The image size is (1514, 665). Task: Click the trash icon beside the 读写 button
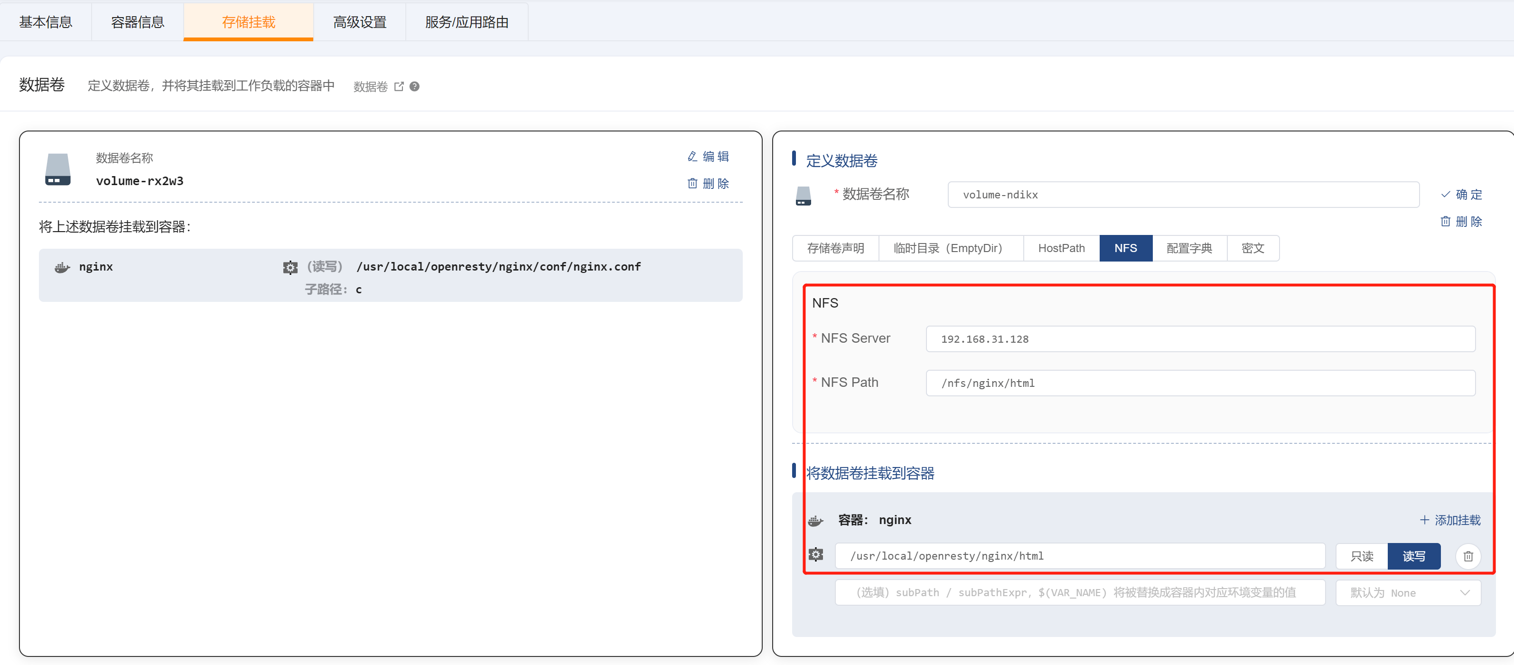(1467, 556)
